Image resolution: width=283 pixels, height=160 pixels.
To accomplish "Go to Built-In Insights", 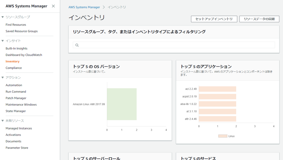I will coord(16,48).
